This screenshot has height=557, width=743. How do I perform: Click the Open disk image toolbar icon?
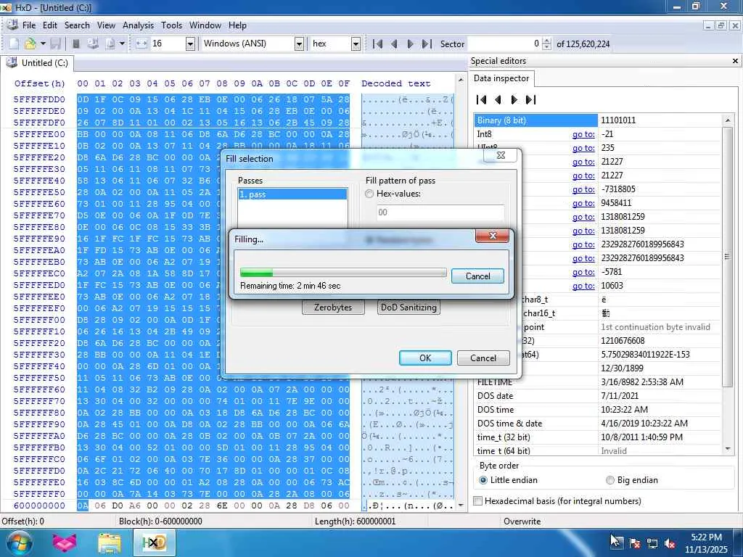point(110,44)
